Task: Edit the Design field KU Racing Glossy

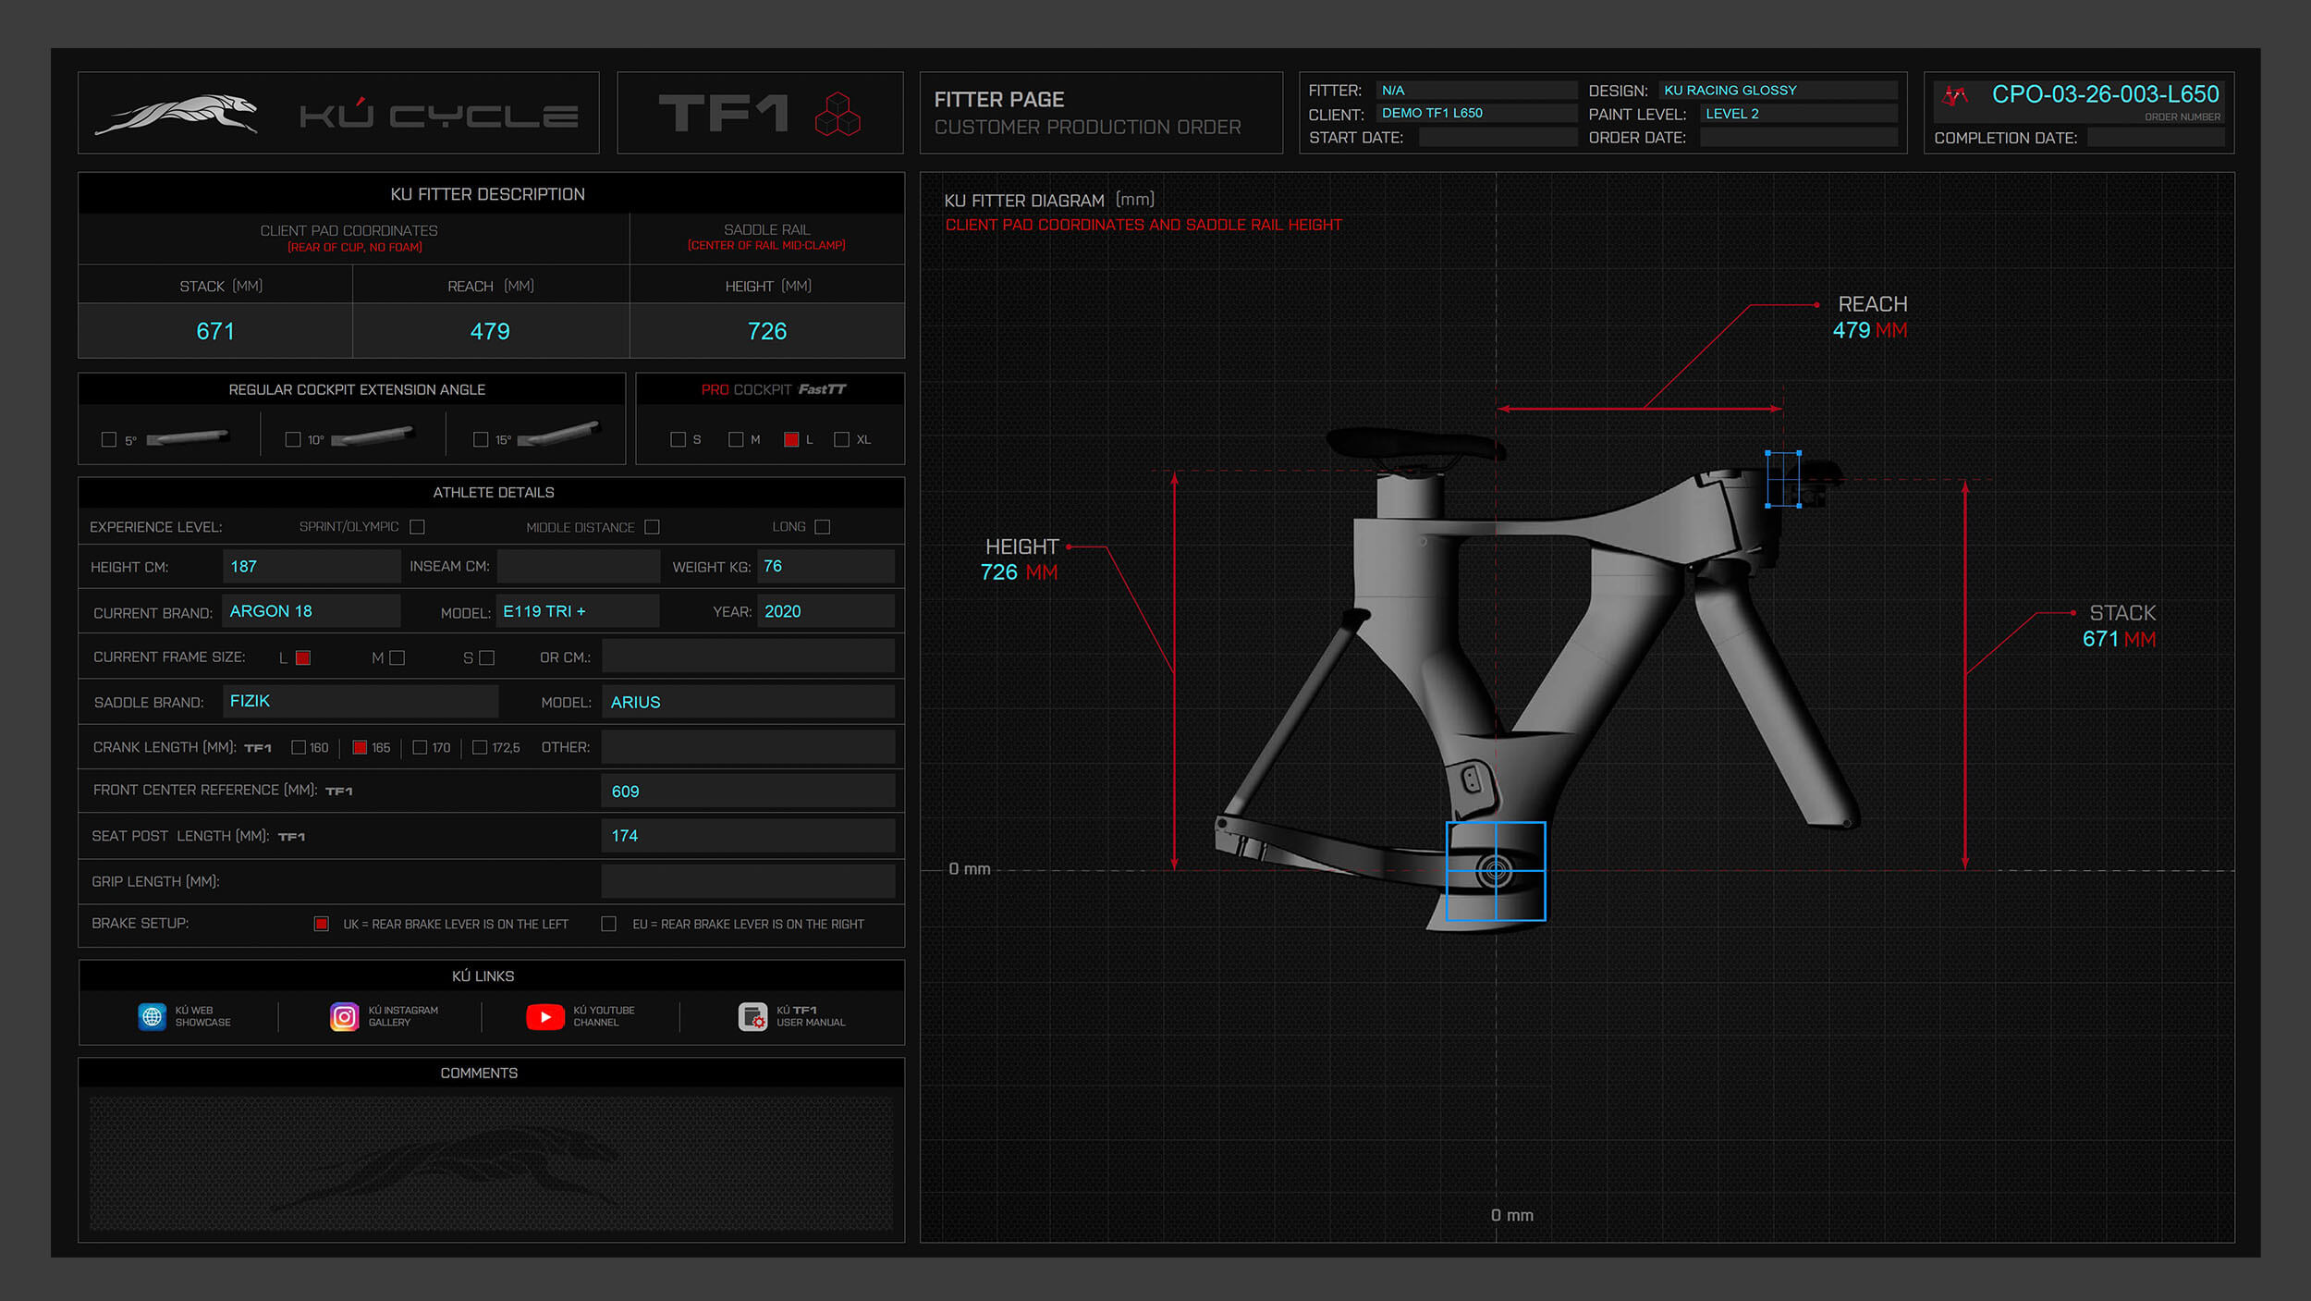Action: [x=1778, y=91]
